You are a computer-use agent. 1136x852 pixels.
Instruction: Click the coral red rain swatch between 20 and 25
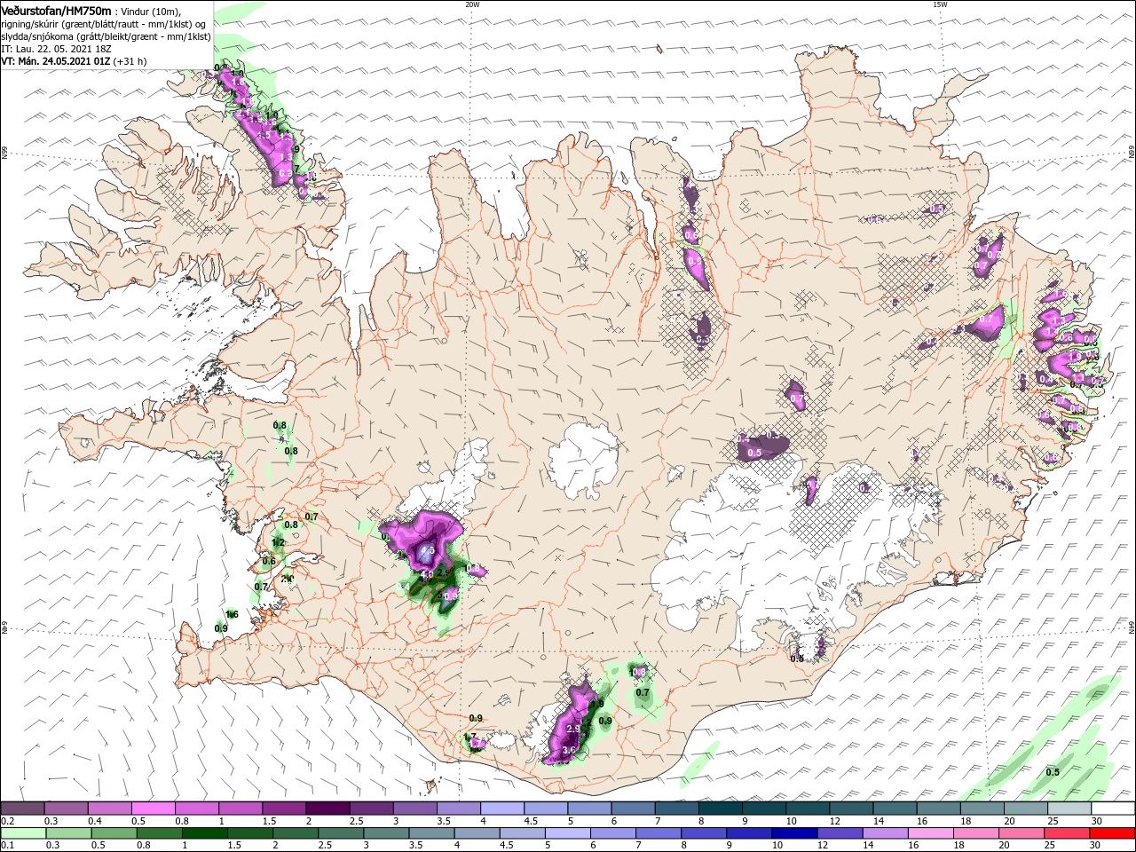[x=1067, y=834]
